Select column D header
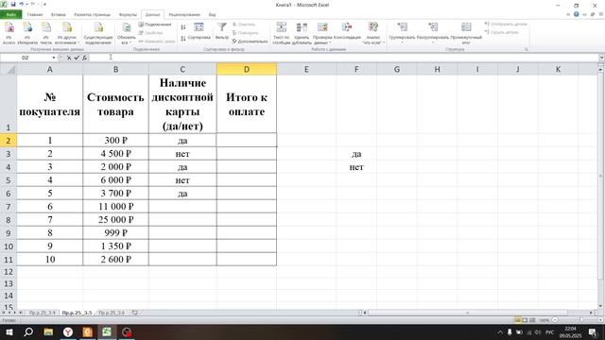Viewport: 605px width, 340px height. 247,69
